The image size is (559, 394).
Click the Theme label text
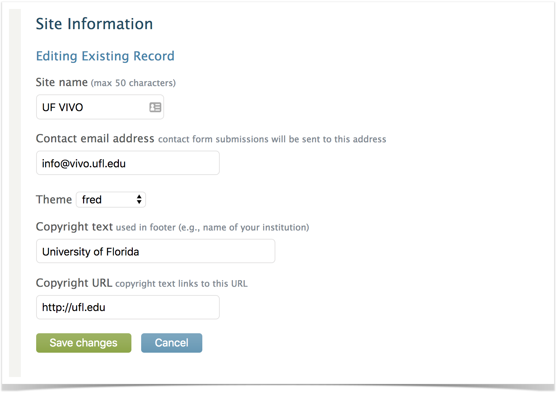click(x=54, y=200)
